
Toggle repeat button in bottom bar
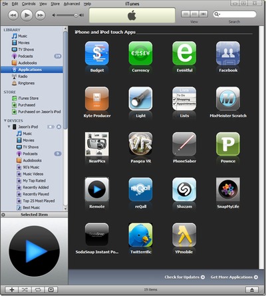38,289
